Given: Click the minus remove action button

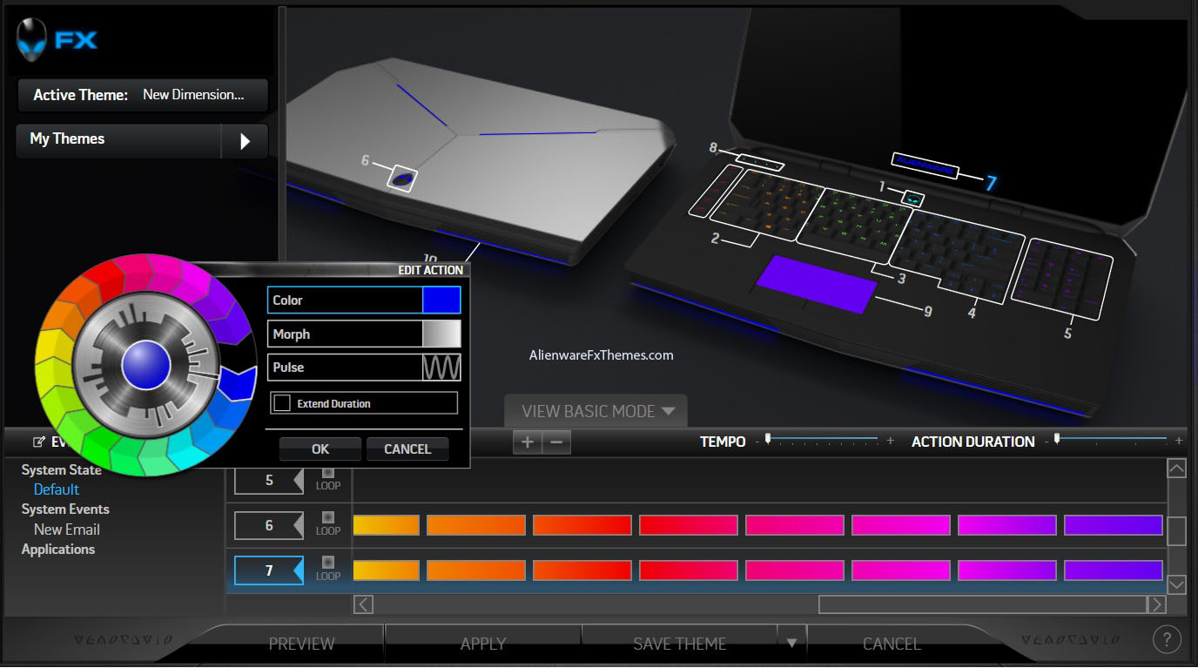Looking at the screenshot, I should click(556, 442).
